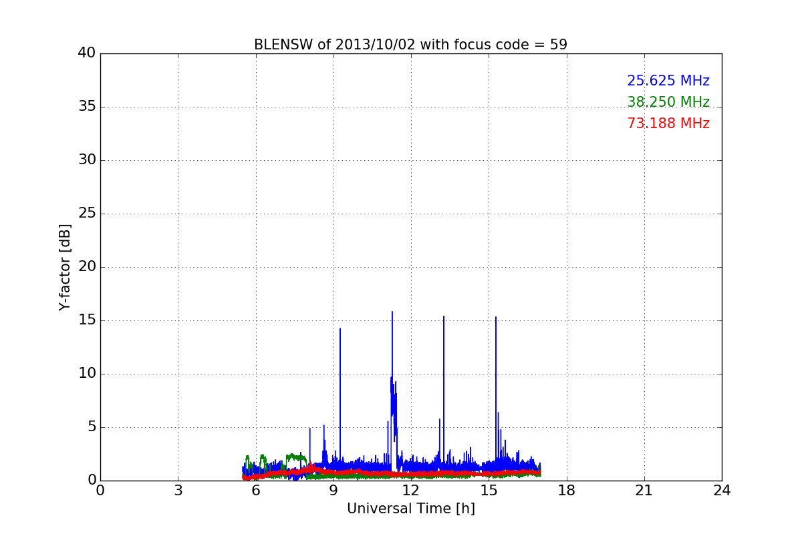Click the y-axis tick label 20

tap(87, 267)
